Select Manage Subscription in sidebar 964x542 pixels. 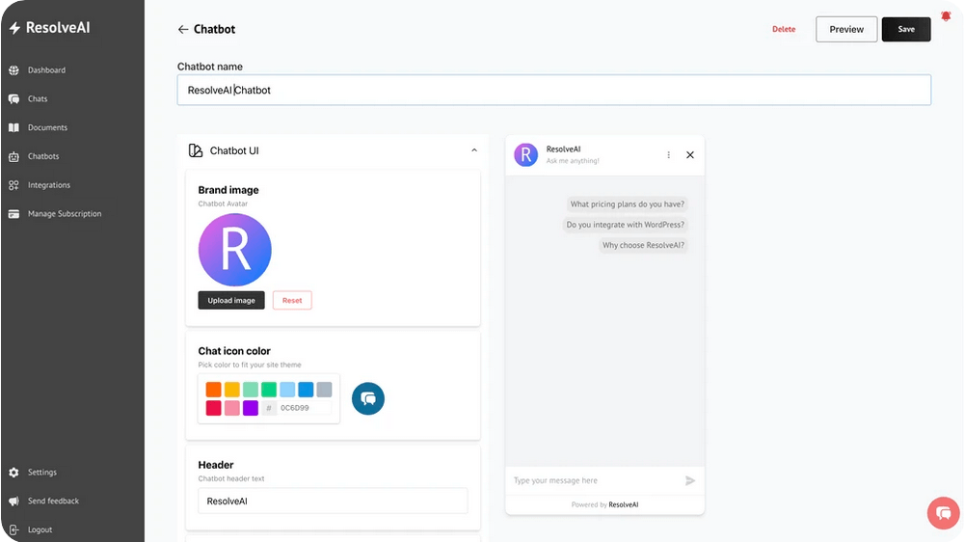64,214
